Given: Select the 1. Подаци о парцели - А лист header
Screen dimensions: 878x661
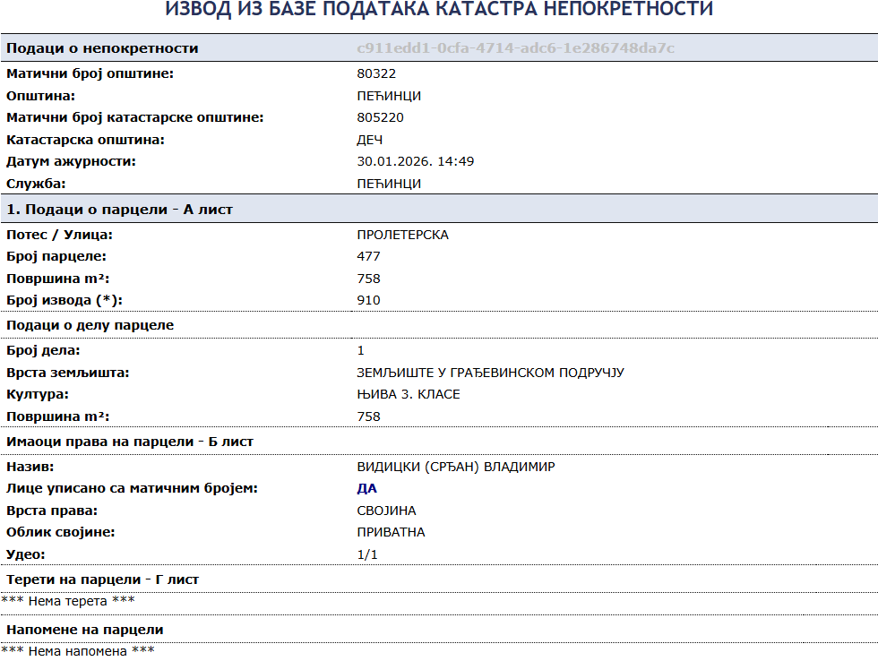Looking at the screenshot, I should 120,210.
